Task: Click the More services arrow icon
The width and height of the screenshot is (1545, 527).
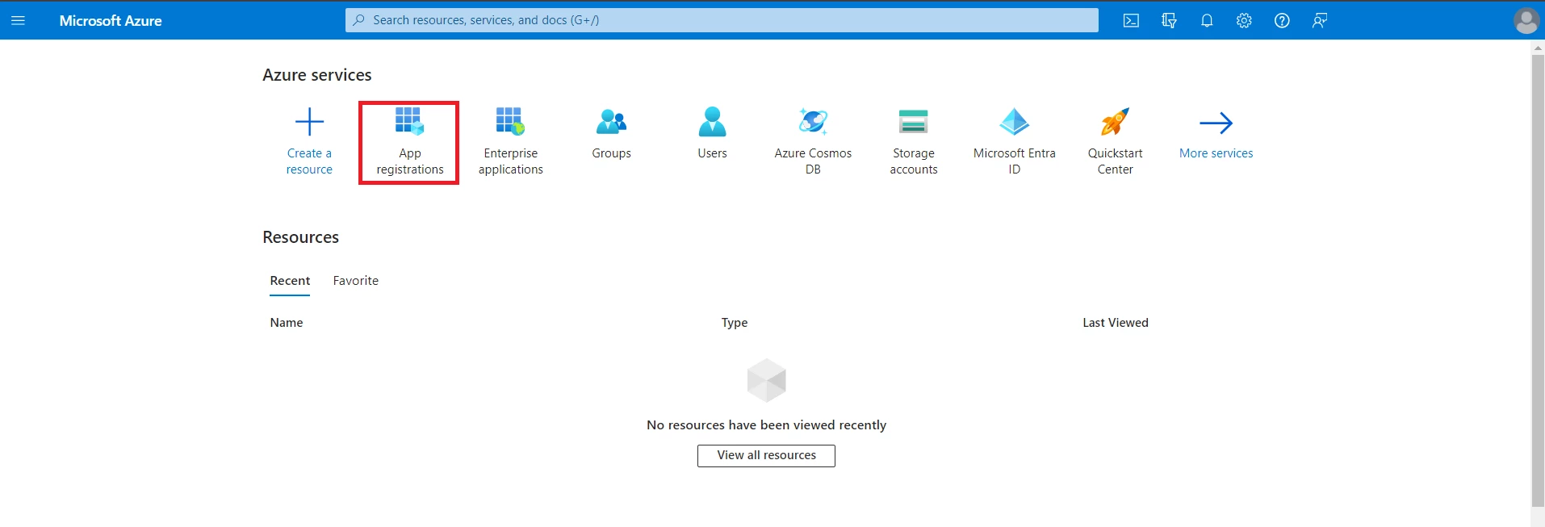Action: coord(1216,123)
